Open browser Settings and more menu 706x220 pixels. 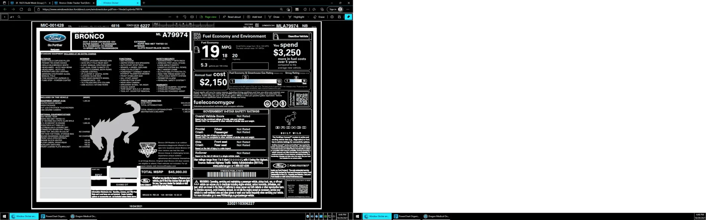[348, 9]
